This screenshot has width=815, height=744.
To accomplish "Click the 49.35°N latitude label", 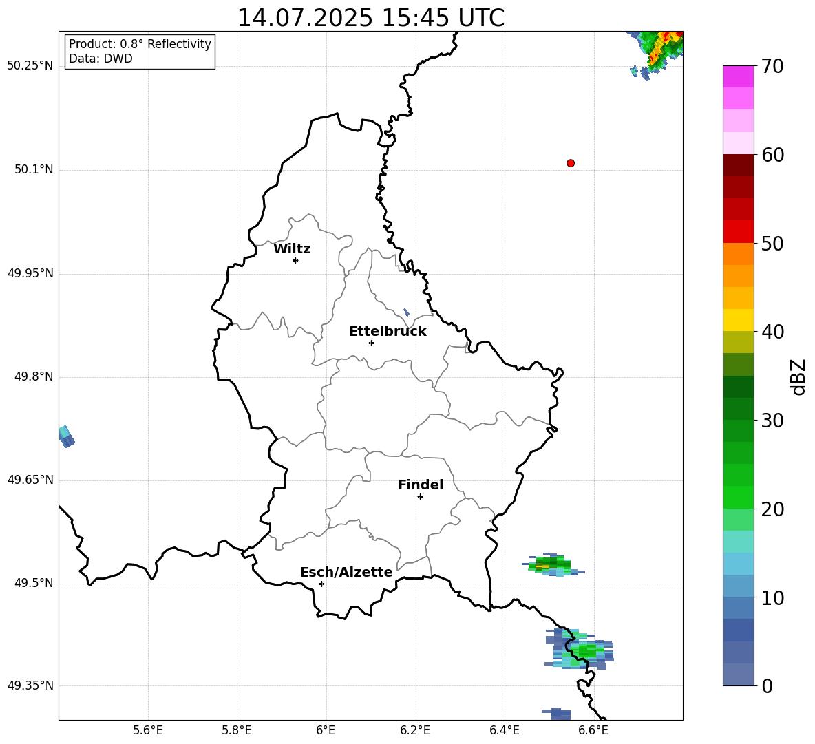I will [x=30, y=685].
